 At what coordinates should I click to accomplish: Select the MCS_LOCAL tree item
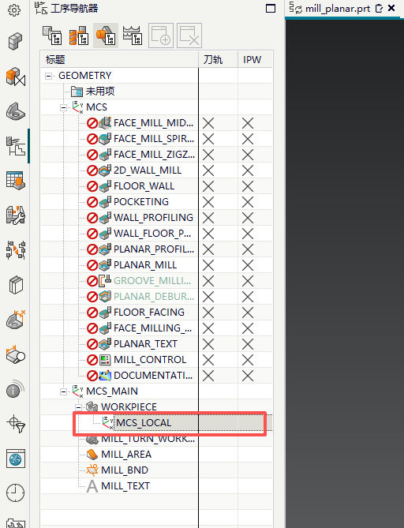pyautogui.click(x=144, y=423)
